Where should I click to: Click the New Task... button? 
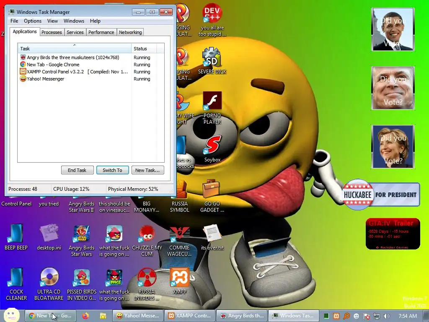point(147,170)
